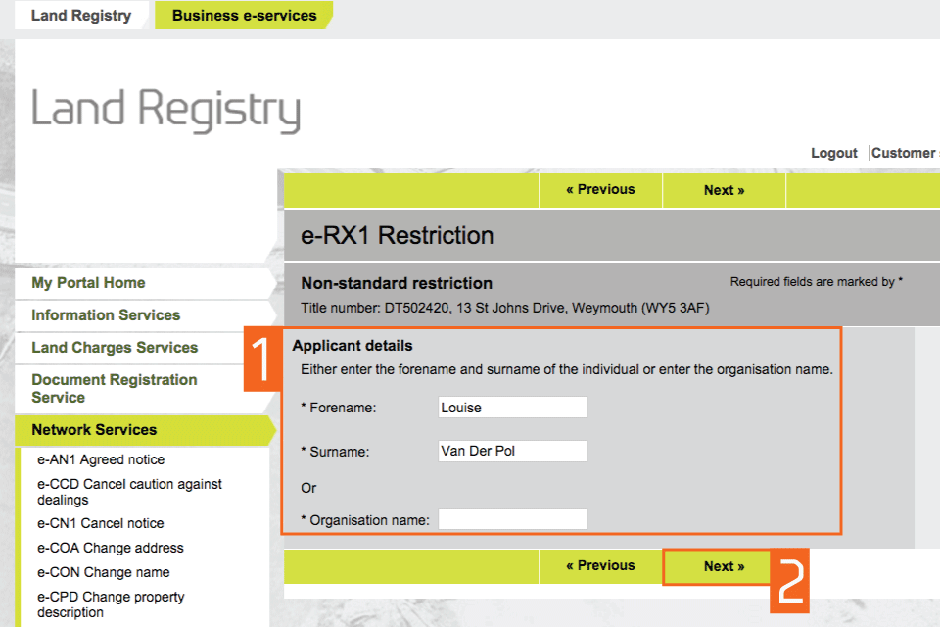Click the bottom Previous button
Viewport: 940px width, 627px height.
pyautogui.click(x=600, y=566)
